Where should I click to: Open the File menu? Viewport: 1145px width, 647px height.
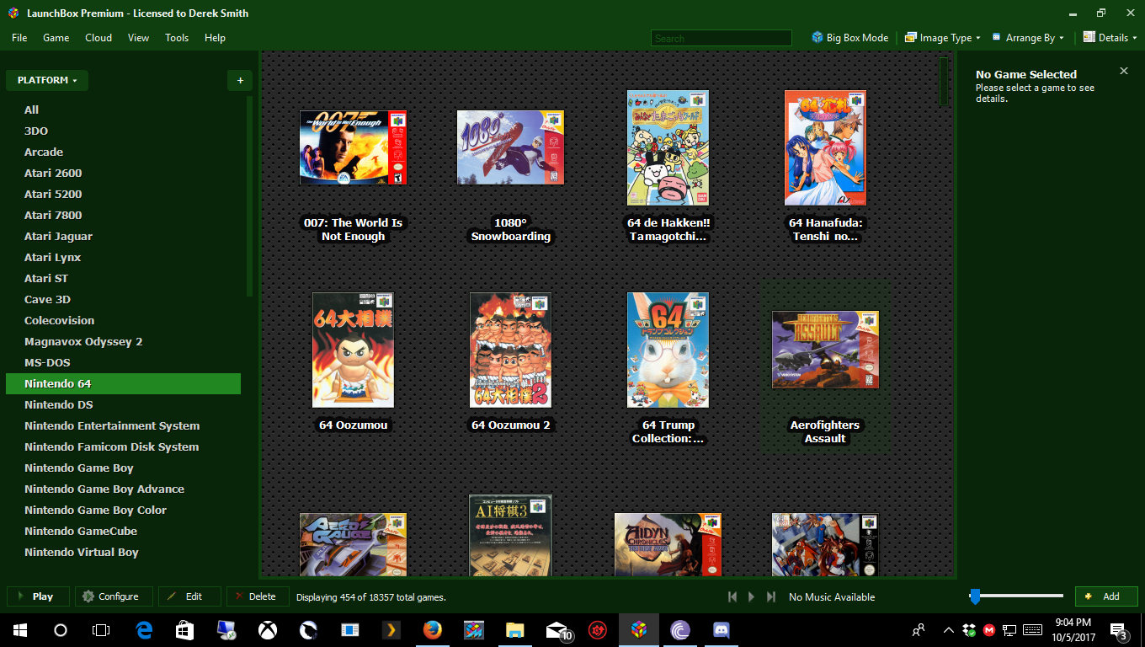coord(19,38)
